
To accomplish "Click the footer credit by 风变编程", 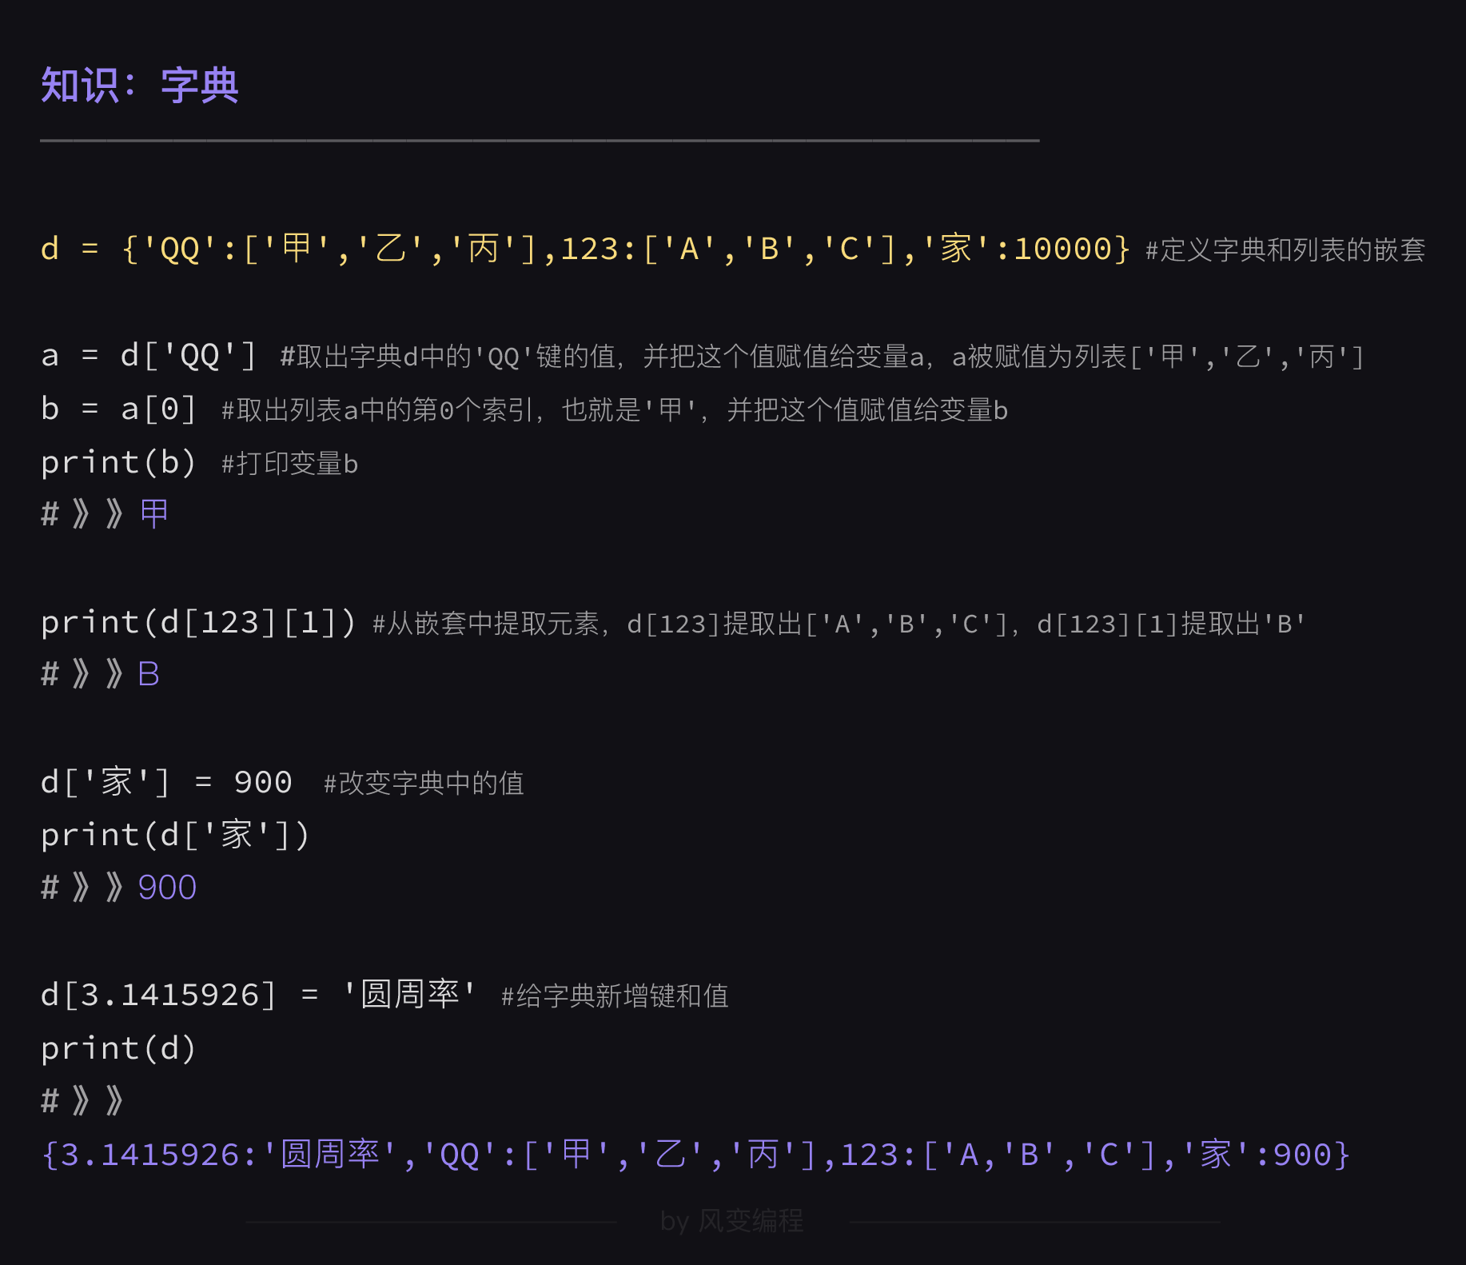I will coord(731,1221).
